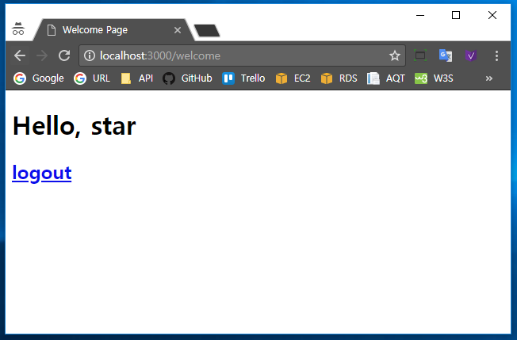Open the Google Translate extension

(x=446, y=55)
